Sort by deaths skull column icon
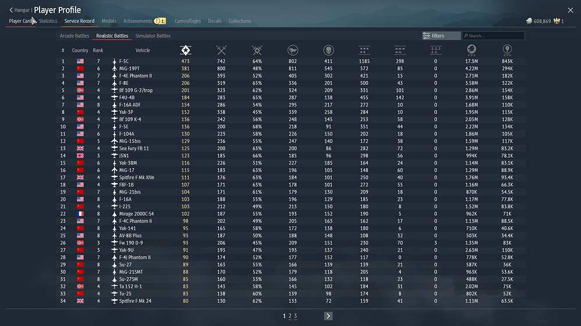 tap(328, 50)
